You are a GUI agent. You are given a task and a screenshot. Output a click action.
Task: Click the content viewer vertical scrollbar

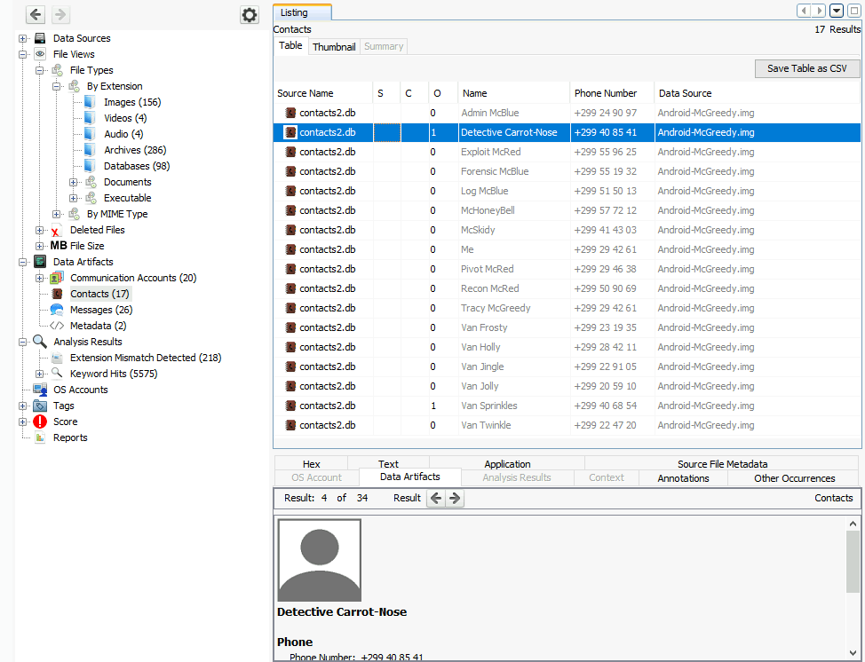[853, 563]
